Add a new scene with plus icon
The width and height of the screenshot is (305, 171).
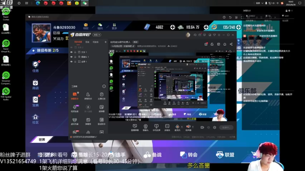click(x=106, y=42)
